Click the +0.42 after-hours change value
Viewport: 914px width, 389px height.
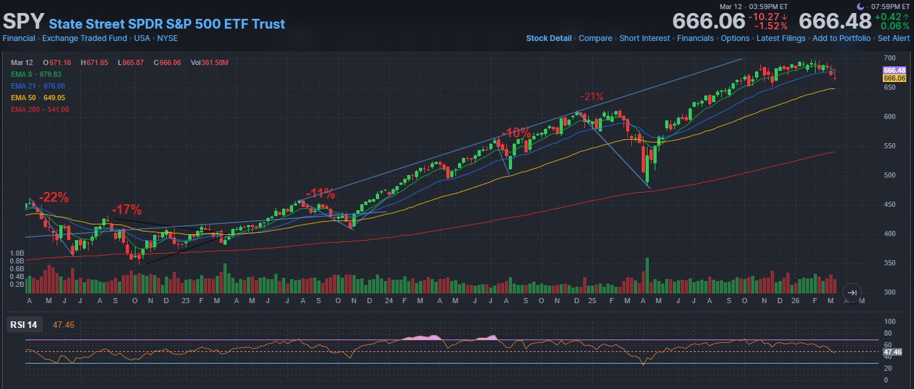coord(888,16)
